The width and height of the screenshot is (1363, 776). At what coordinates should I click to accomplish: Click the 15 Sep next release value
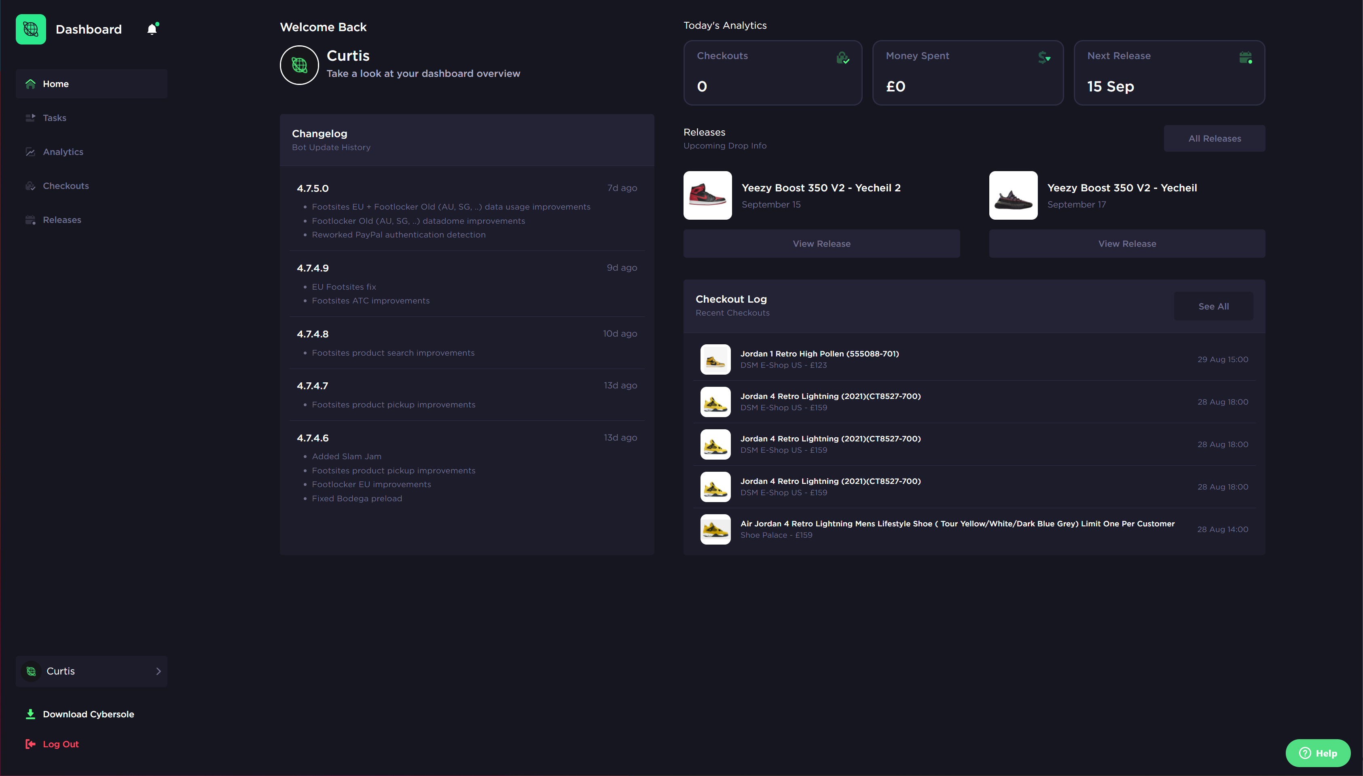pos(1111,86)
